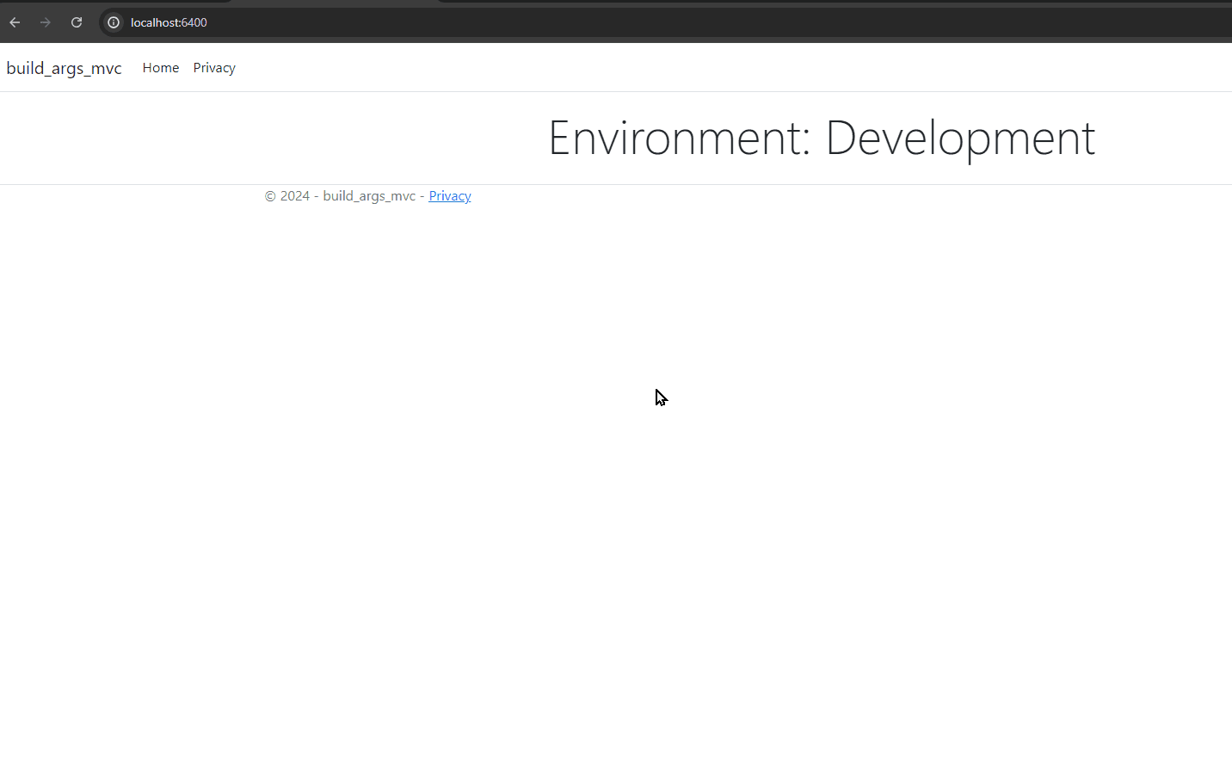
Task: Click the build_args_mvc text in the footer
Action: pos(369,196)
